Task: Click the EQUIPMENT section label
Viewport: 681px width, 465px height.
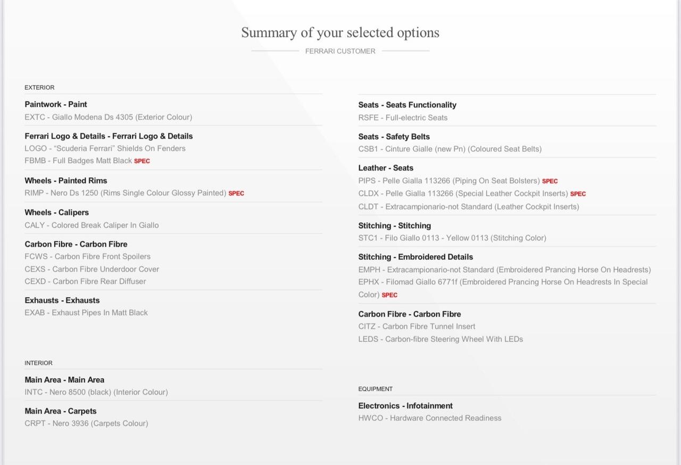Action: pyautogui.click(x=375, y=389)
